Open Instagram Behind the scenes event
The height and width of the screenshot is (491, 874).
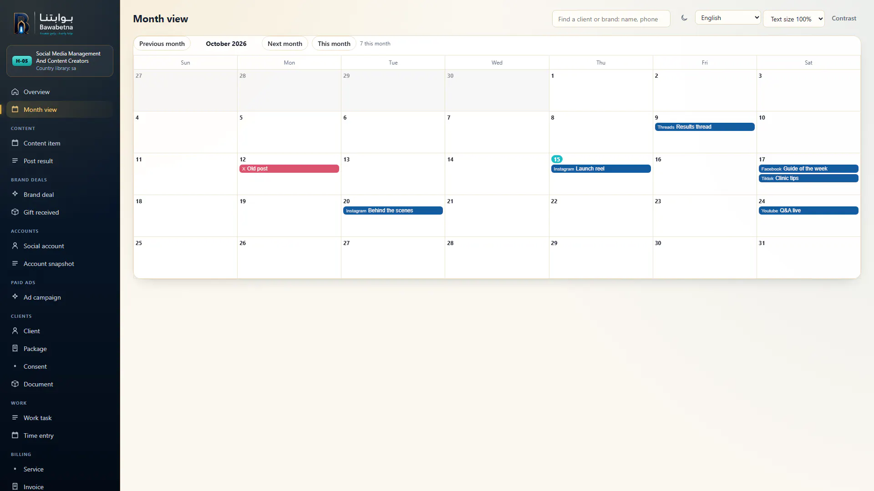pos(393,210)
